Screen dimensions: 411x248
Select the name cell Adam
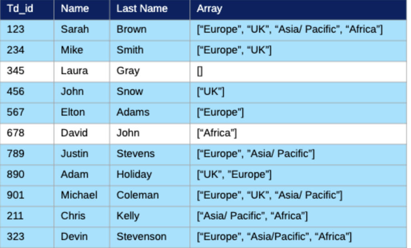[74, 175]
